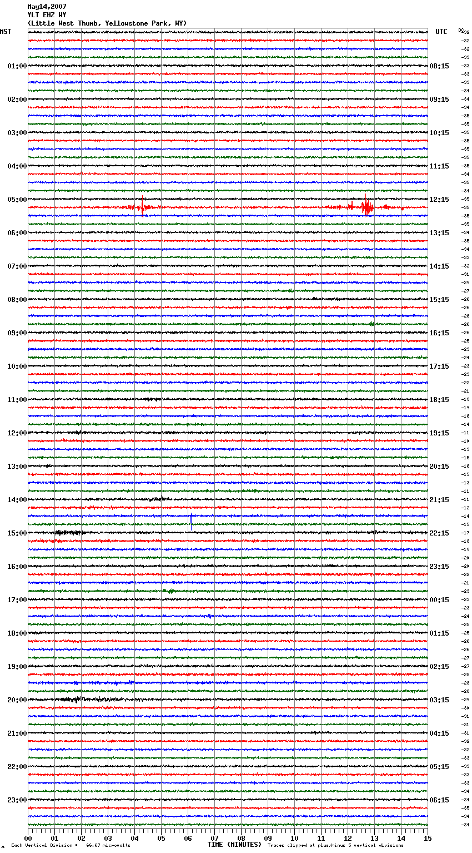Click the Traces clipped footer note
This screenshot has width=472, height=853.
pyautogui.click(x=335, y=846)
